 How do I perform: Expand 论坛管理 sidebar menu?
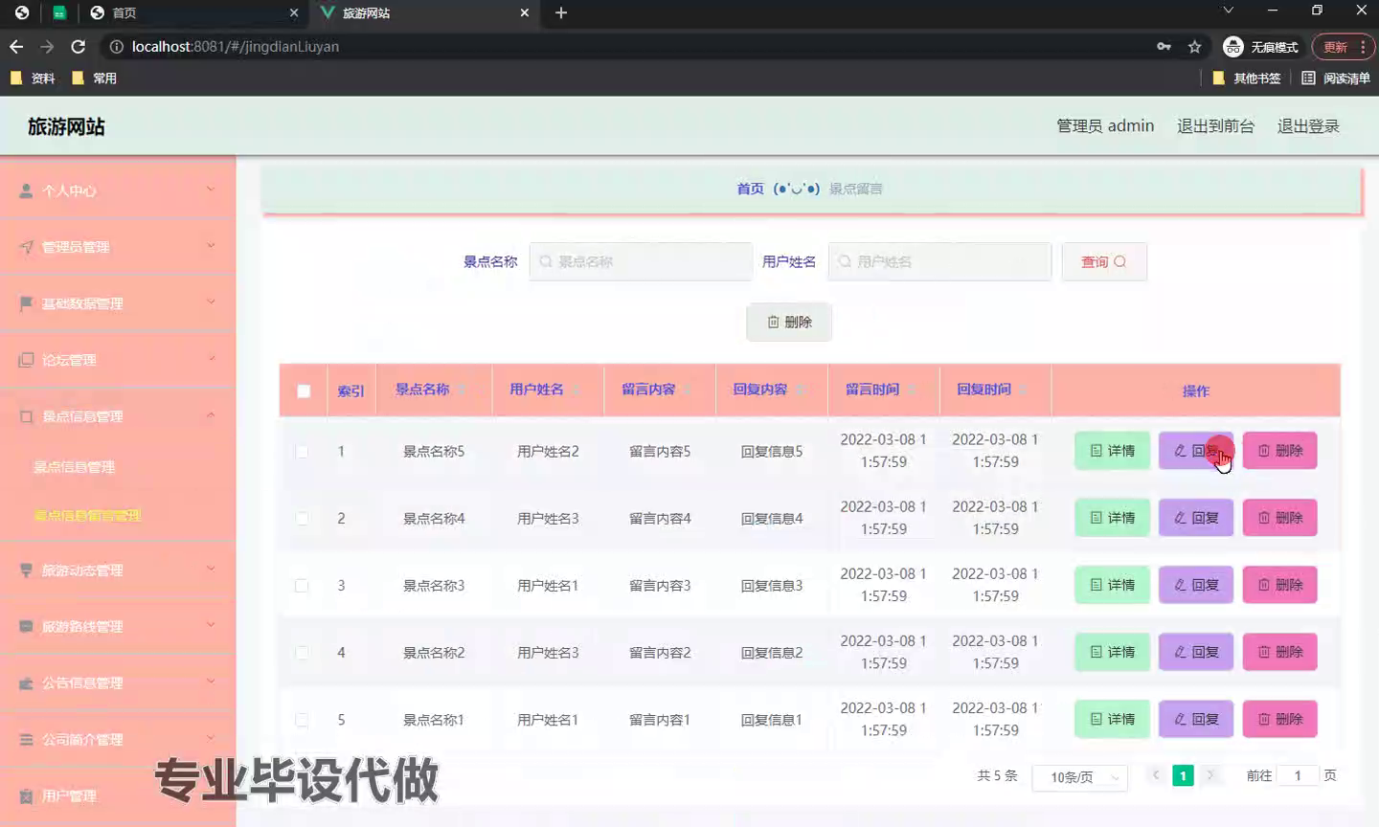(x=118, y=360)
